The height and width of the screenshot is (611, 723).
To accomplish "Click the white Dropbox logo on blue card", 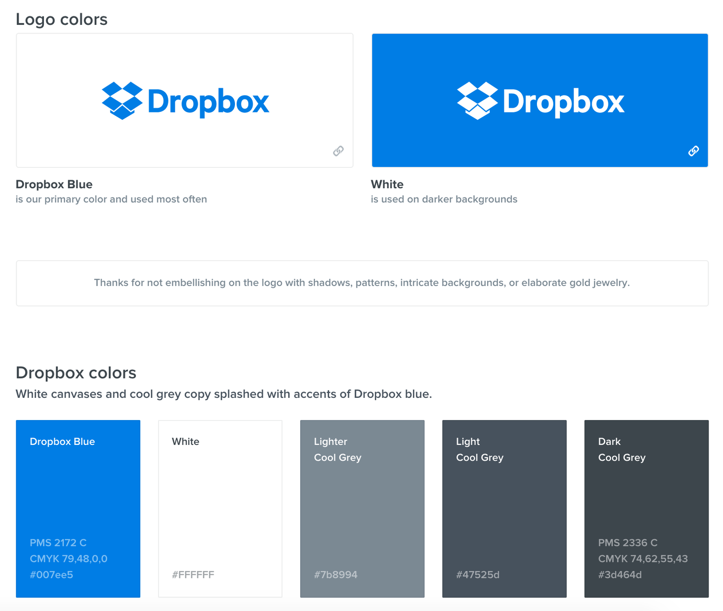I will (x=541, y=101).
